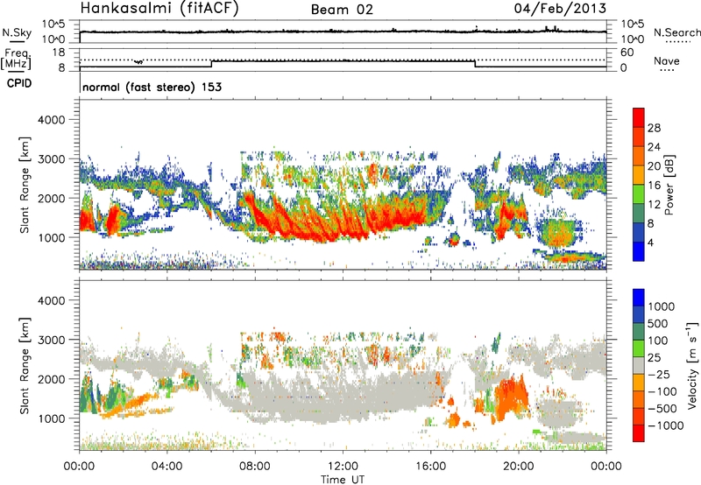This screenshot has height=485, width=701.
Task: Click the Beam 02 header label
Action: [x=342, y=10]
